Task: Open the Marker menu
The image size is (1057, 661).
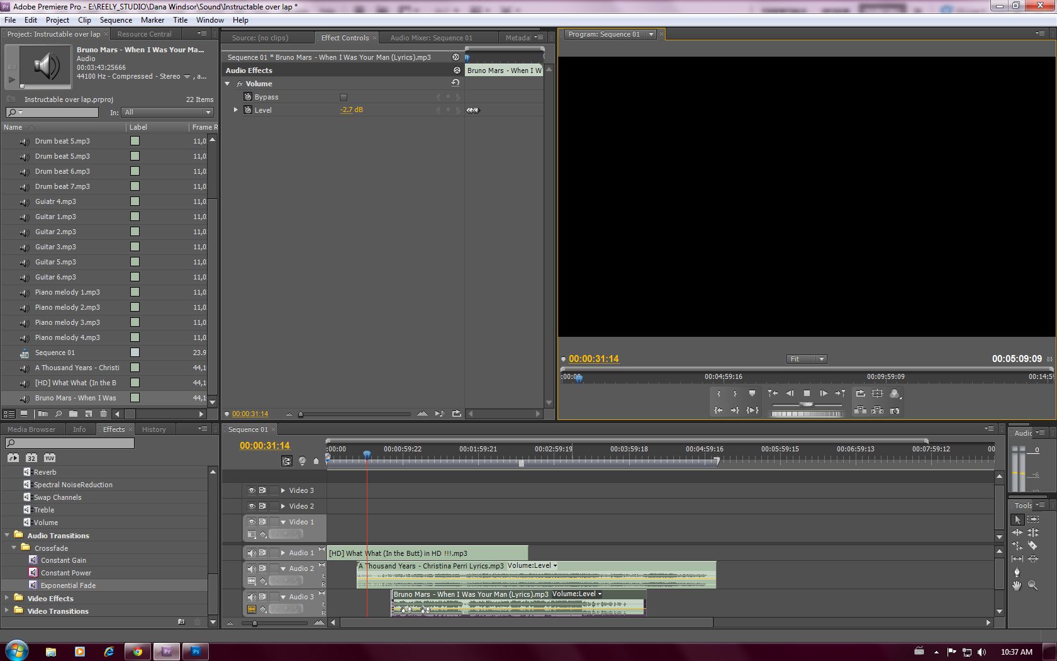Action: coord(152,20)
